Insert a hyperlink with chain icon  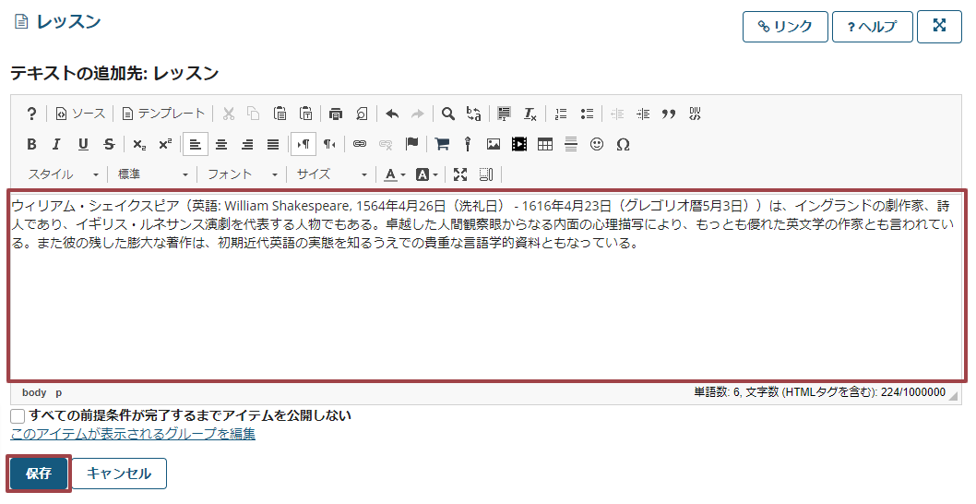tap(360, 145)
